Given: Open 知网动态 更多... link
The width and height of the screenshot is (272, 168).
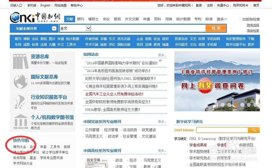Looking at the screenshot, I should tap(162, 55).
